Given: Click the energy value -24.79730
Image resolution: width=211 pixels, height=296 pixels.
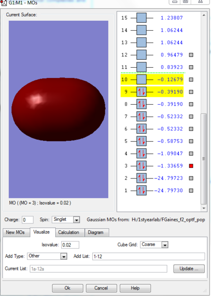Looking at the screenshot, I should [x=169, y=190].
